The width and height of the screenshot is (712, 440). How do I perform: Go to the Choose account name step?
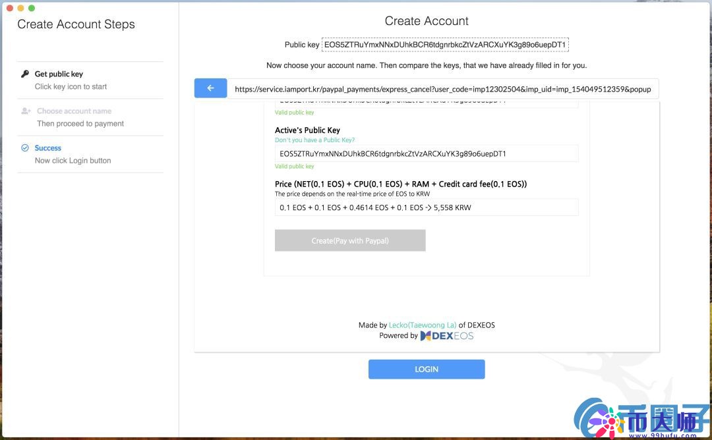(x=74, y=111)
